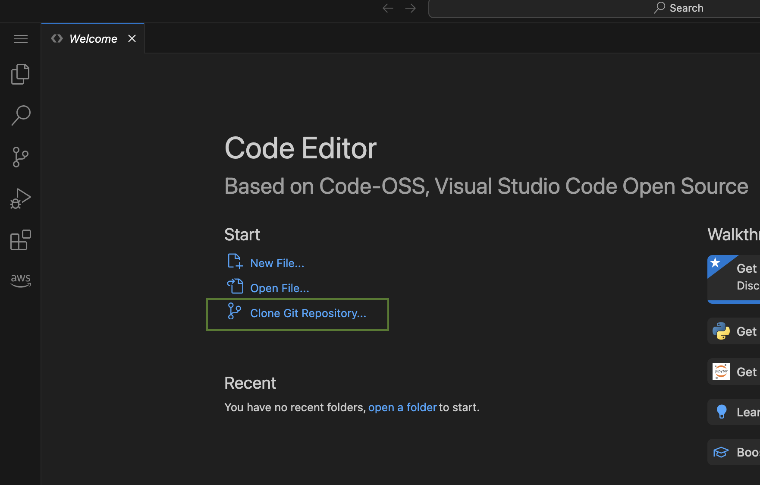Viewport: 760px width, 485px height.
Task: Open the hamburger application menu
Action: tap(20, 39)
